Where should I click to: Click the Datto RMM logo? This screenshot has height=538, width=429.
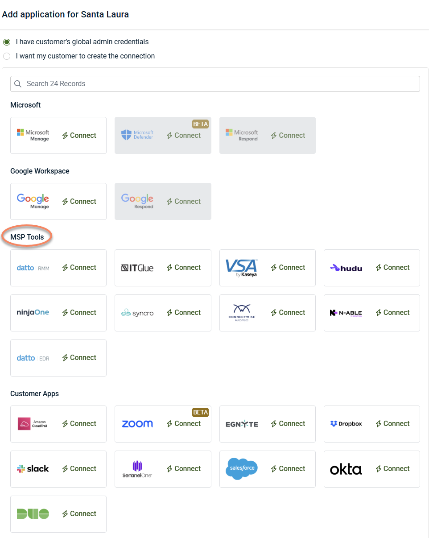pos(33,268)
